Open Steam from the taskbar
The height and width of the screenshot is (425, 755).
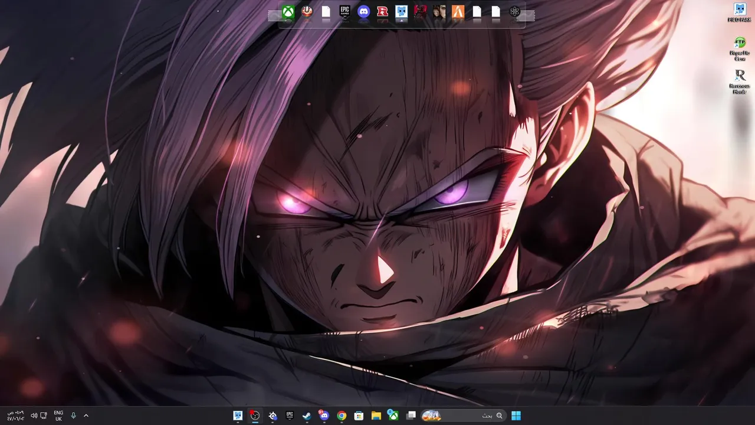tap(307, 416)
